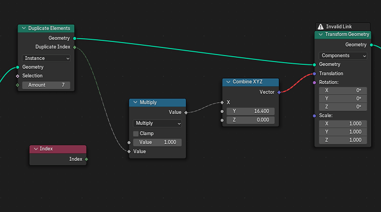Click the Duplicate Index output socket

coord(75,47)
